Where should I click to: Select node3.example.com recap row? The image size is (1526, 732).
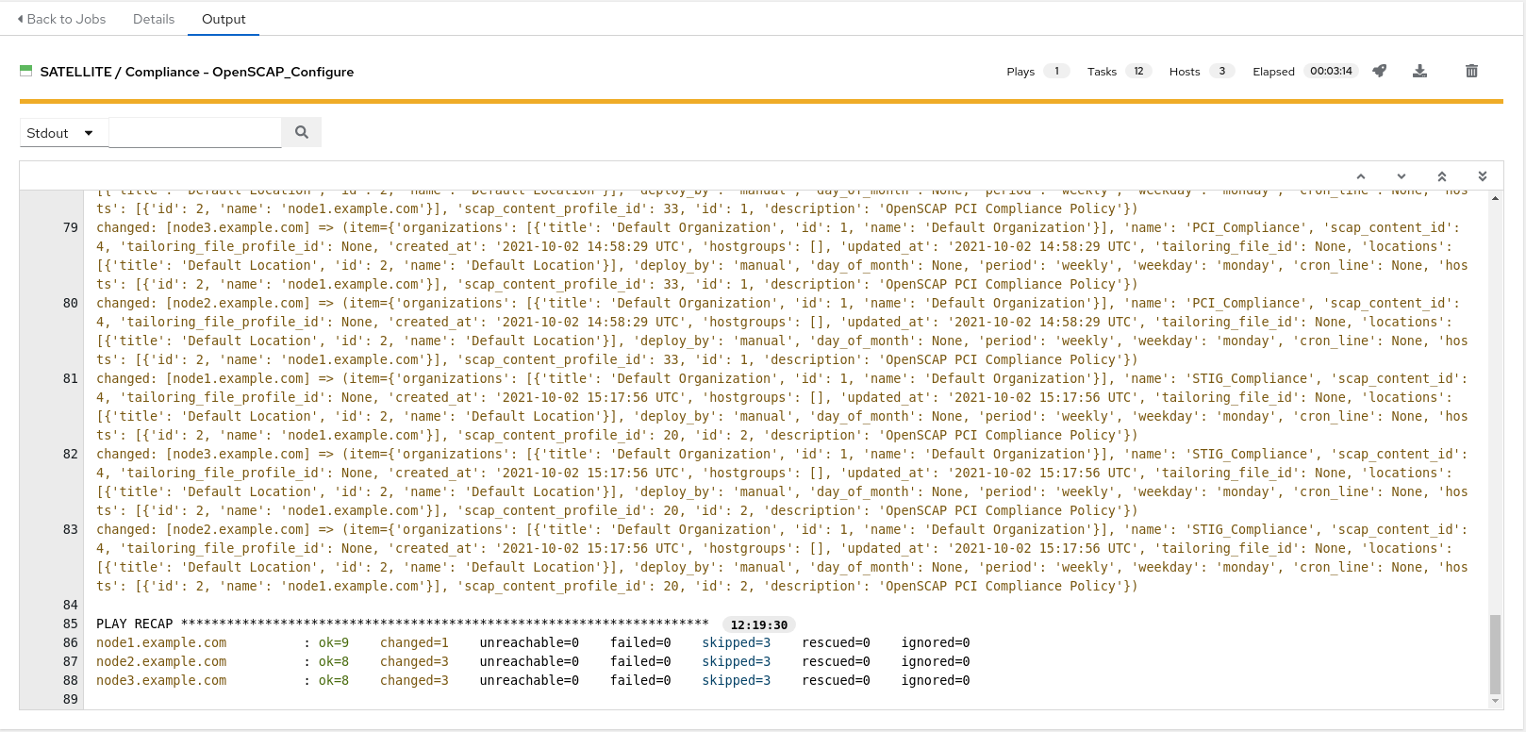click(x=533, y=680)
